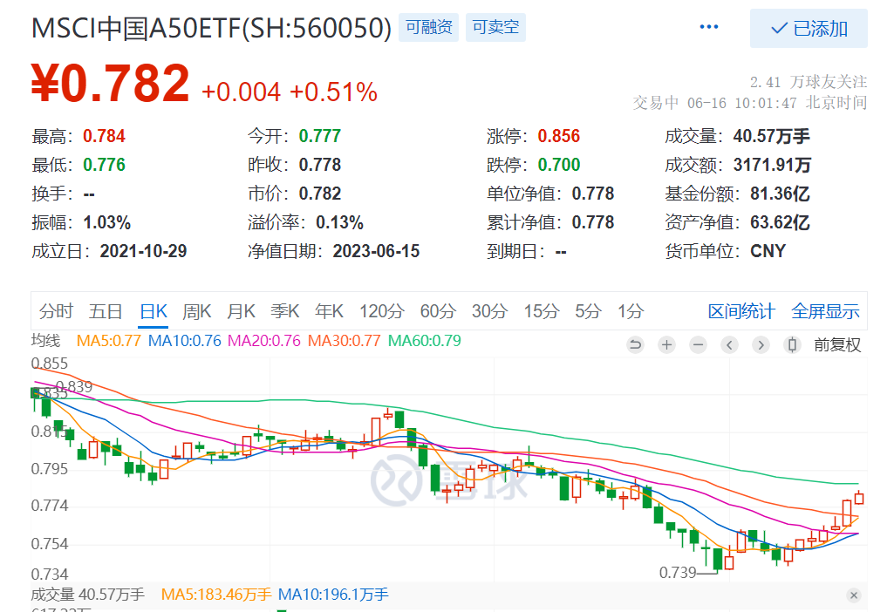This screenshot has height=612, width=894.
Task: Click the 成交量 value 40.57万手 in header
Action: [x=771, y=136]
